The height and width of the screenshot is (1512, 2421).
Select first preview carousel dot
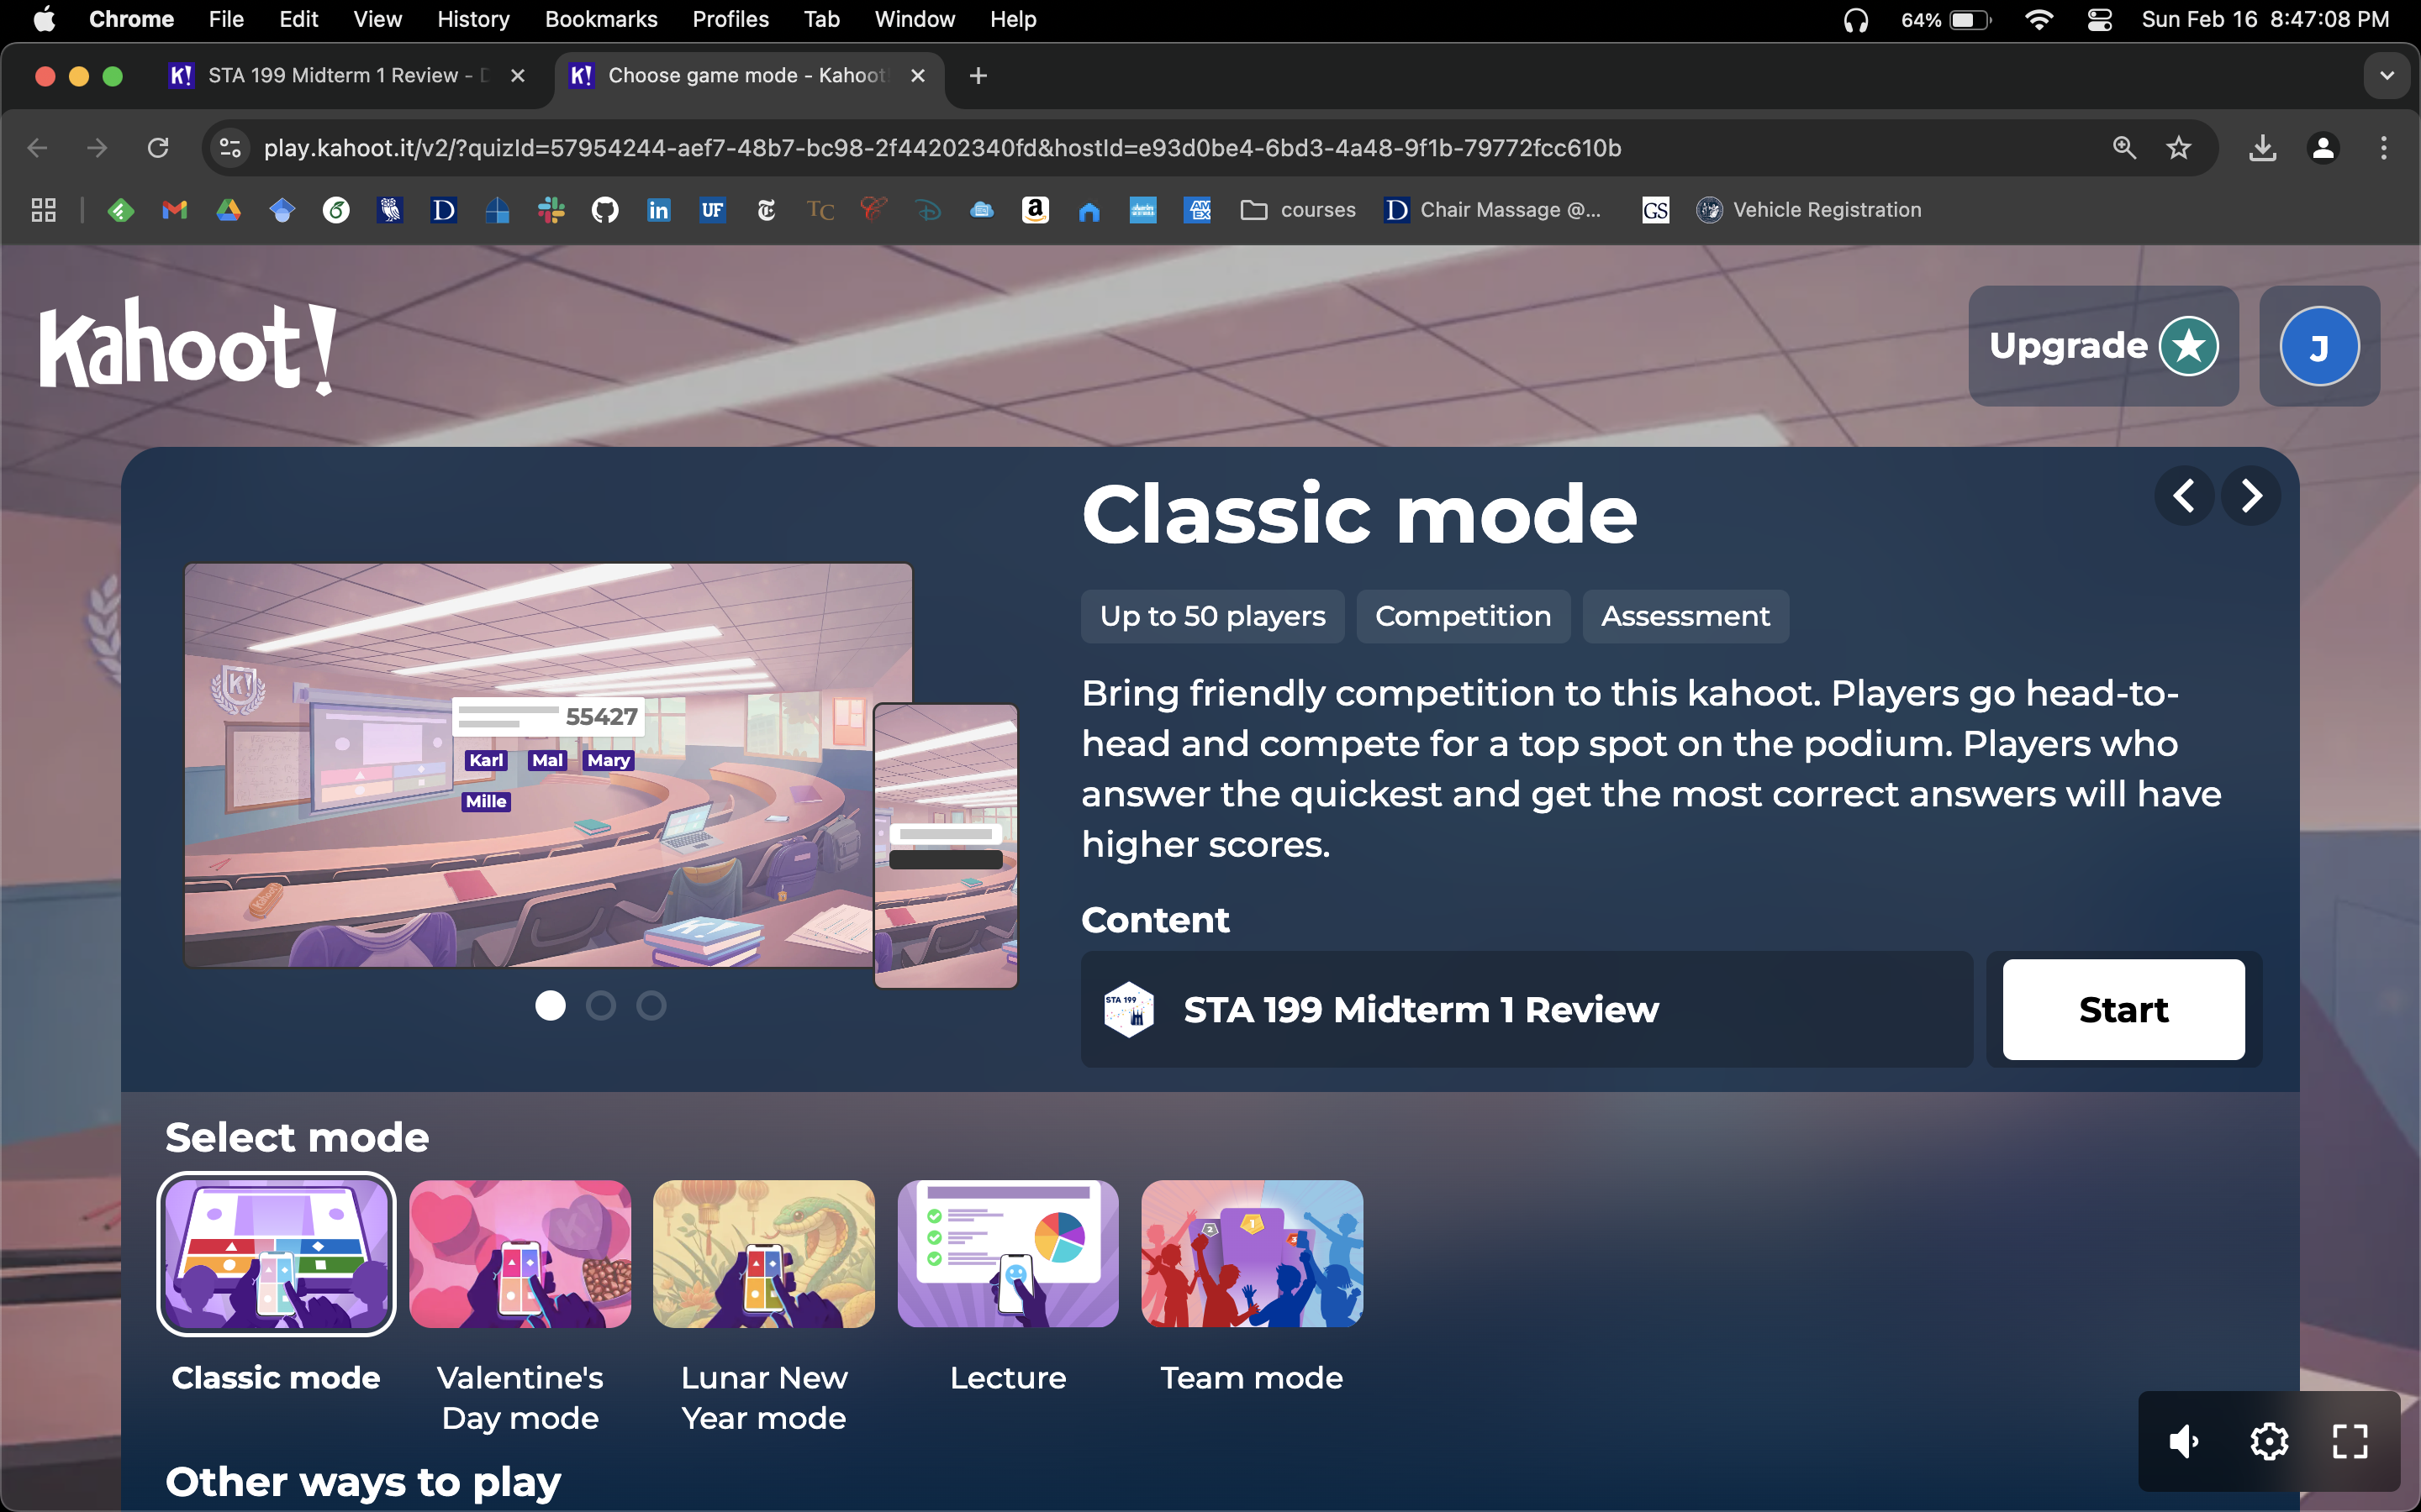(x=551, y=1005)
